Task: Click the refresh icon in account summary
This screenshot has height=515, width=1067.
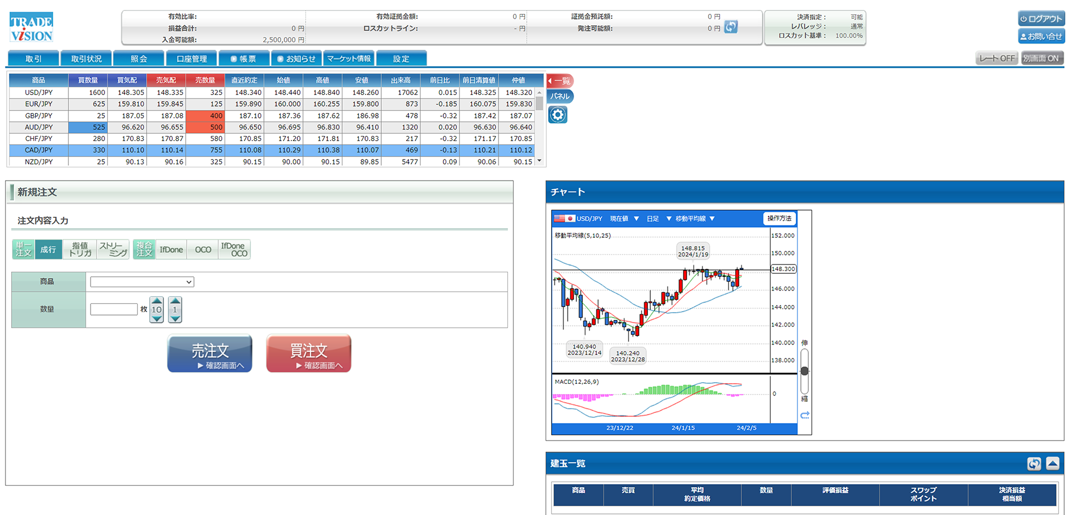Action: [731, 27]
